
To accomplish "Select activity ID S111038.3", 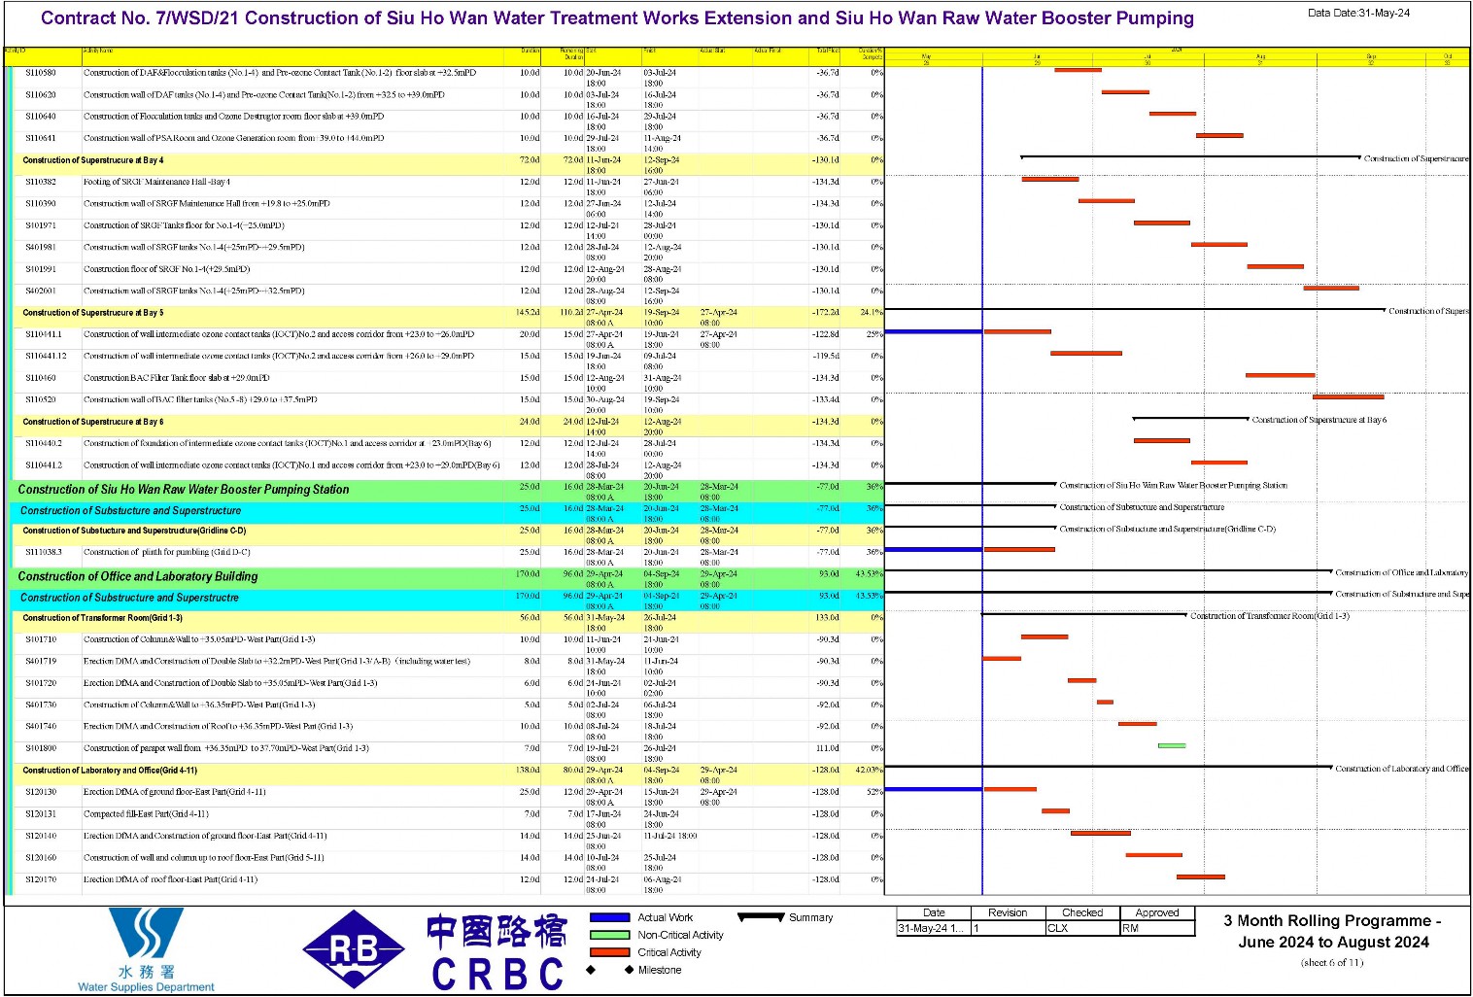I will pos(44,553).
